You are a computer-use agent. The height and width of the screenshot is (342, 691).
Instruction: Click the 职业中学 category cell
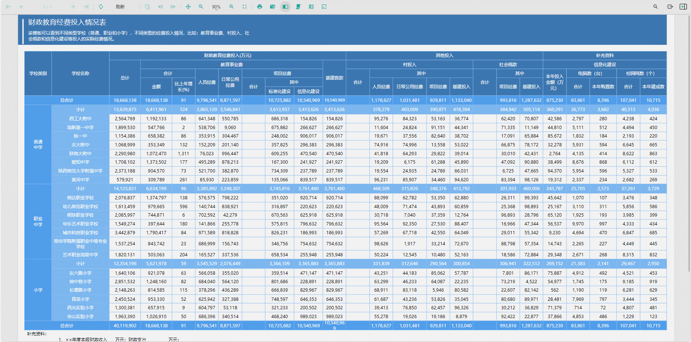38,222
